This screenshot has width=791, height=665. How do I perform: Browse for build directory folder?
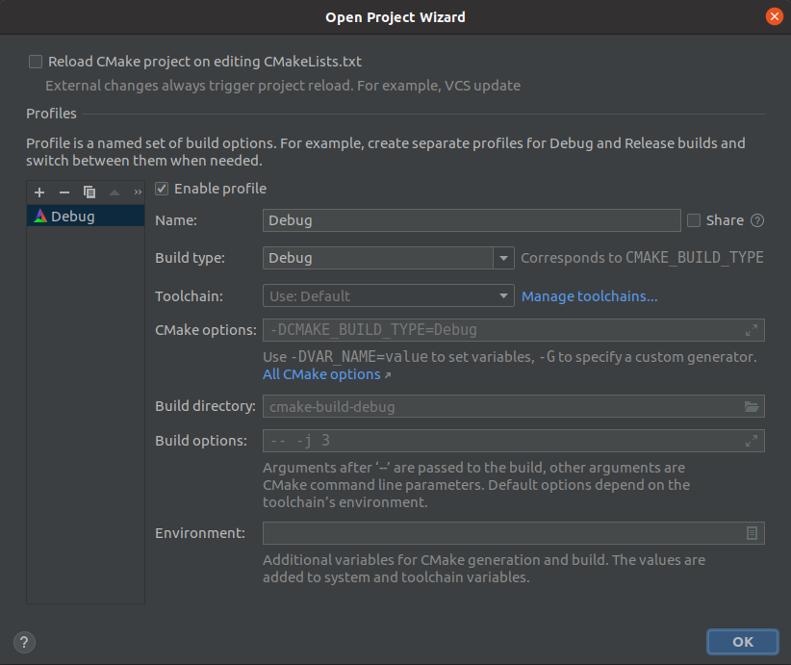click(752, 407)
